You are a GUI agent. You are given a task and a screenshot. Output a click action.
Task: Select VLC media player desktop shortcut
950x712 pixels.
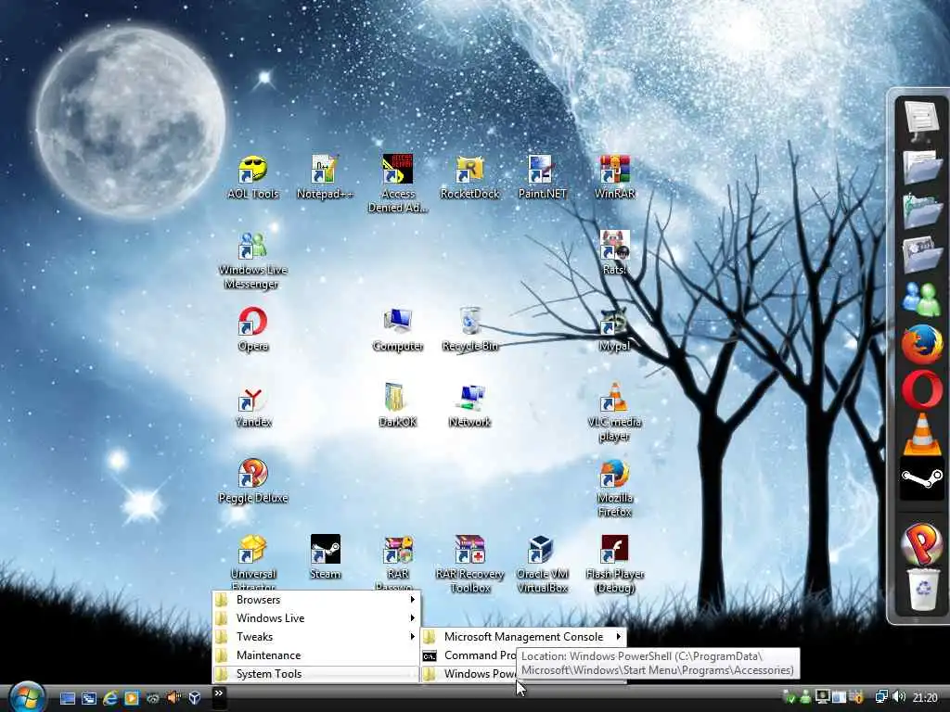tap(614, 413)
